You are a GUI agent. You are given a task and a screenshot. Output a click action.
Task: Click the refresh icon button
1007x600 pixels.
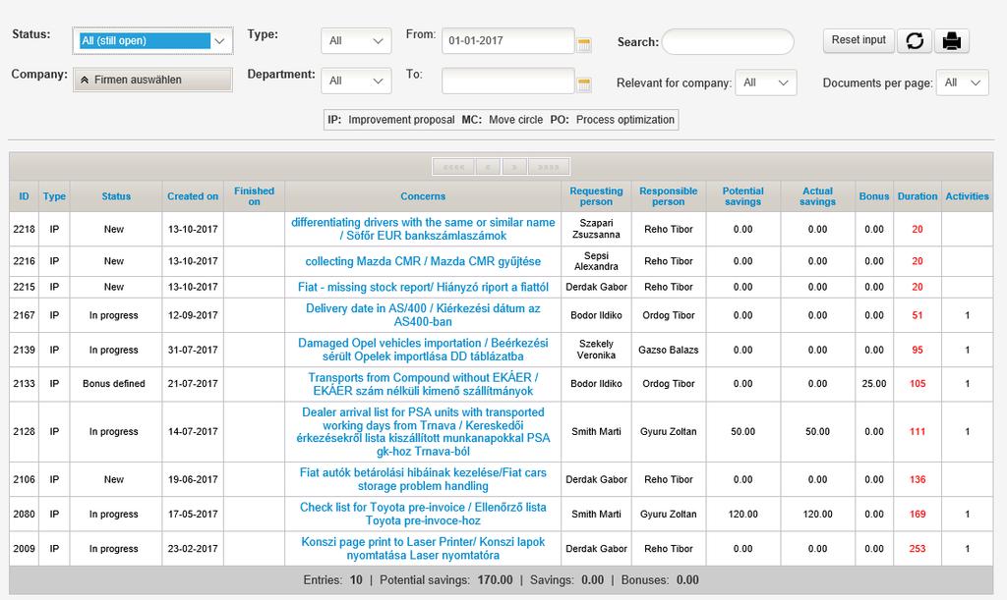(915, 41)
